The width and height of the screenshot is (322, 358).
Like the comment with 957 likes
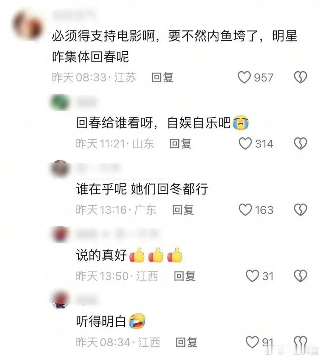click(244, 77)
